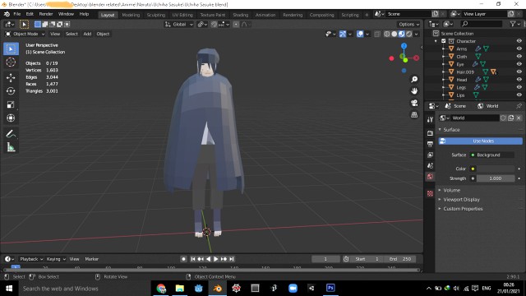Viewport: 526px width, 296px height.
Task: Switch to the Shading workspace tab
Action: coord(241,15)
